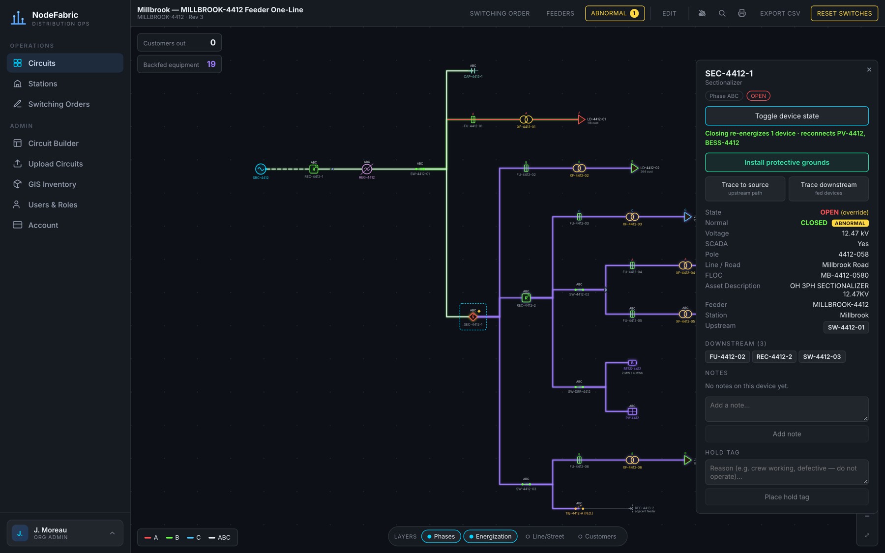Click the NodeFabric logo icon
The height and width of the screenshot is (553, 885).
coord(18,18)
